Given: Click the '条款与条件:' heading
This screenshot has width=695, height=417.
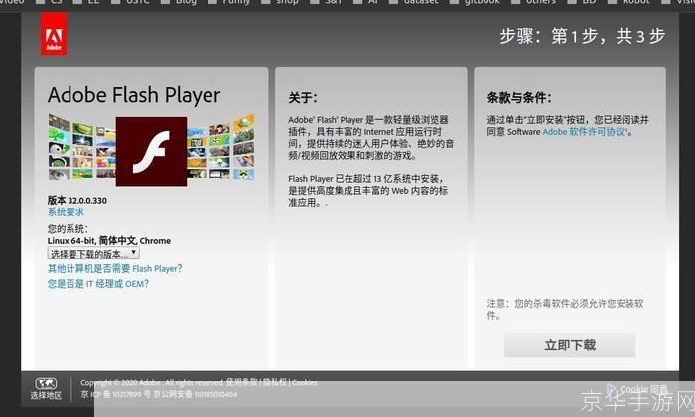Looking at the screenshot, I should (x=519, y=97).
